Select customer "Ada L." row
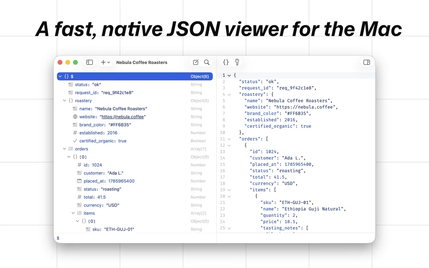This screenshot has height=268, width=429. pos(135,173)
